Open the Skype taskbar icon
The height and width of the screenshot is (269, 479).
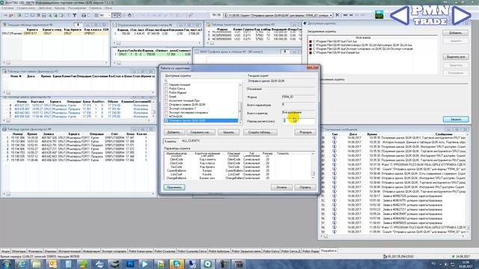point(177,264)
